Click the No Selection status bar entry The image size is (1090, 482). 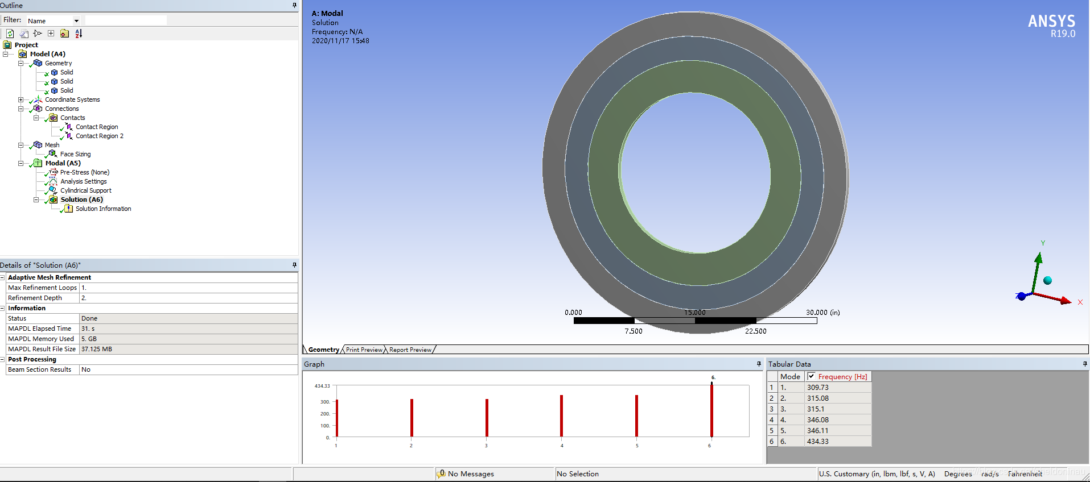(578, 473)
